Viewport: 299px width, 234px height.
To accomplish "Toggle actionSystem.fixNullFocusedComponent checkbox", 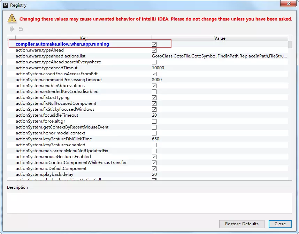I will tap(154, 103).
